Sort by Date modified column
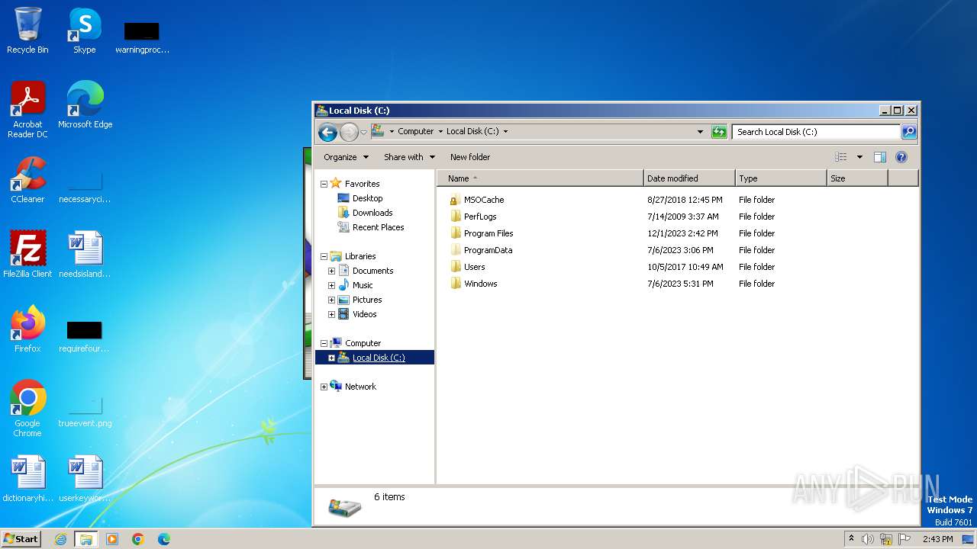Viewport: 977px width, 549px height. (689, 178)
